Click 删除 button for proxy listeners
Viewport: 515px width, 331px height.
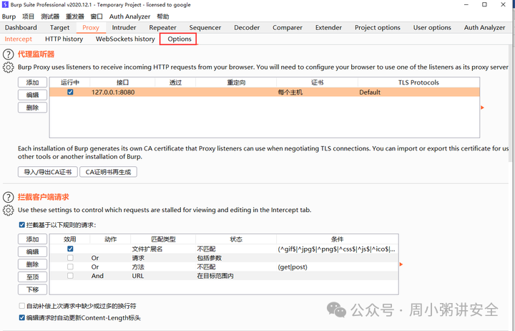(x=32, y=107)
